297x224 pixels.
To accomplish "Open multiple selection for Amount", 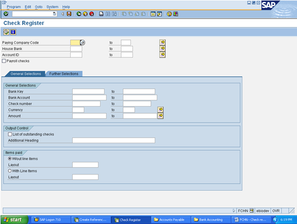I will click(160, 116).
